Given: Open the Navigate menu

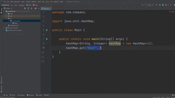Looking at the screenshot, I should 17,2.
